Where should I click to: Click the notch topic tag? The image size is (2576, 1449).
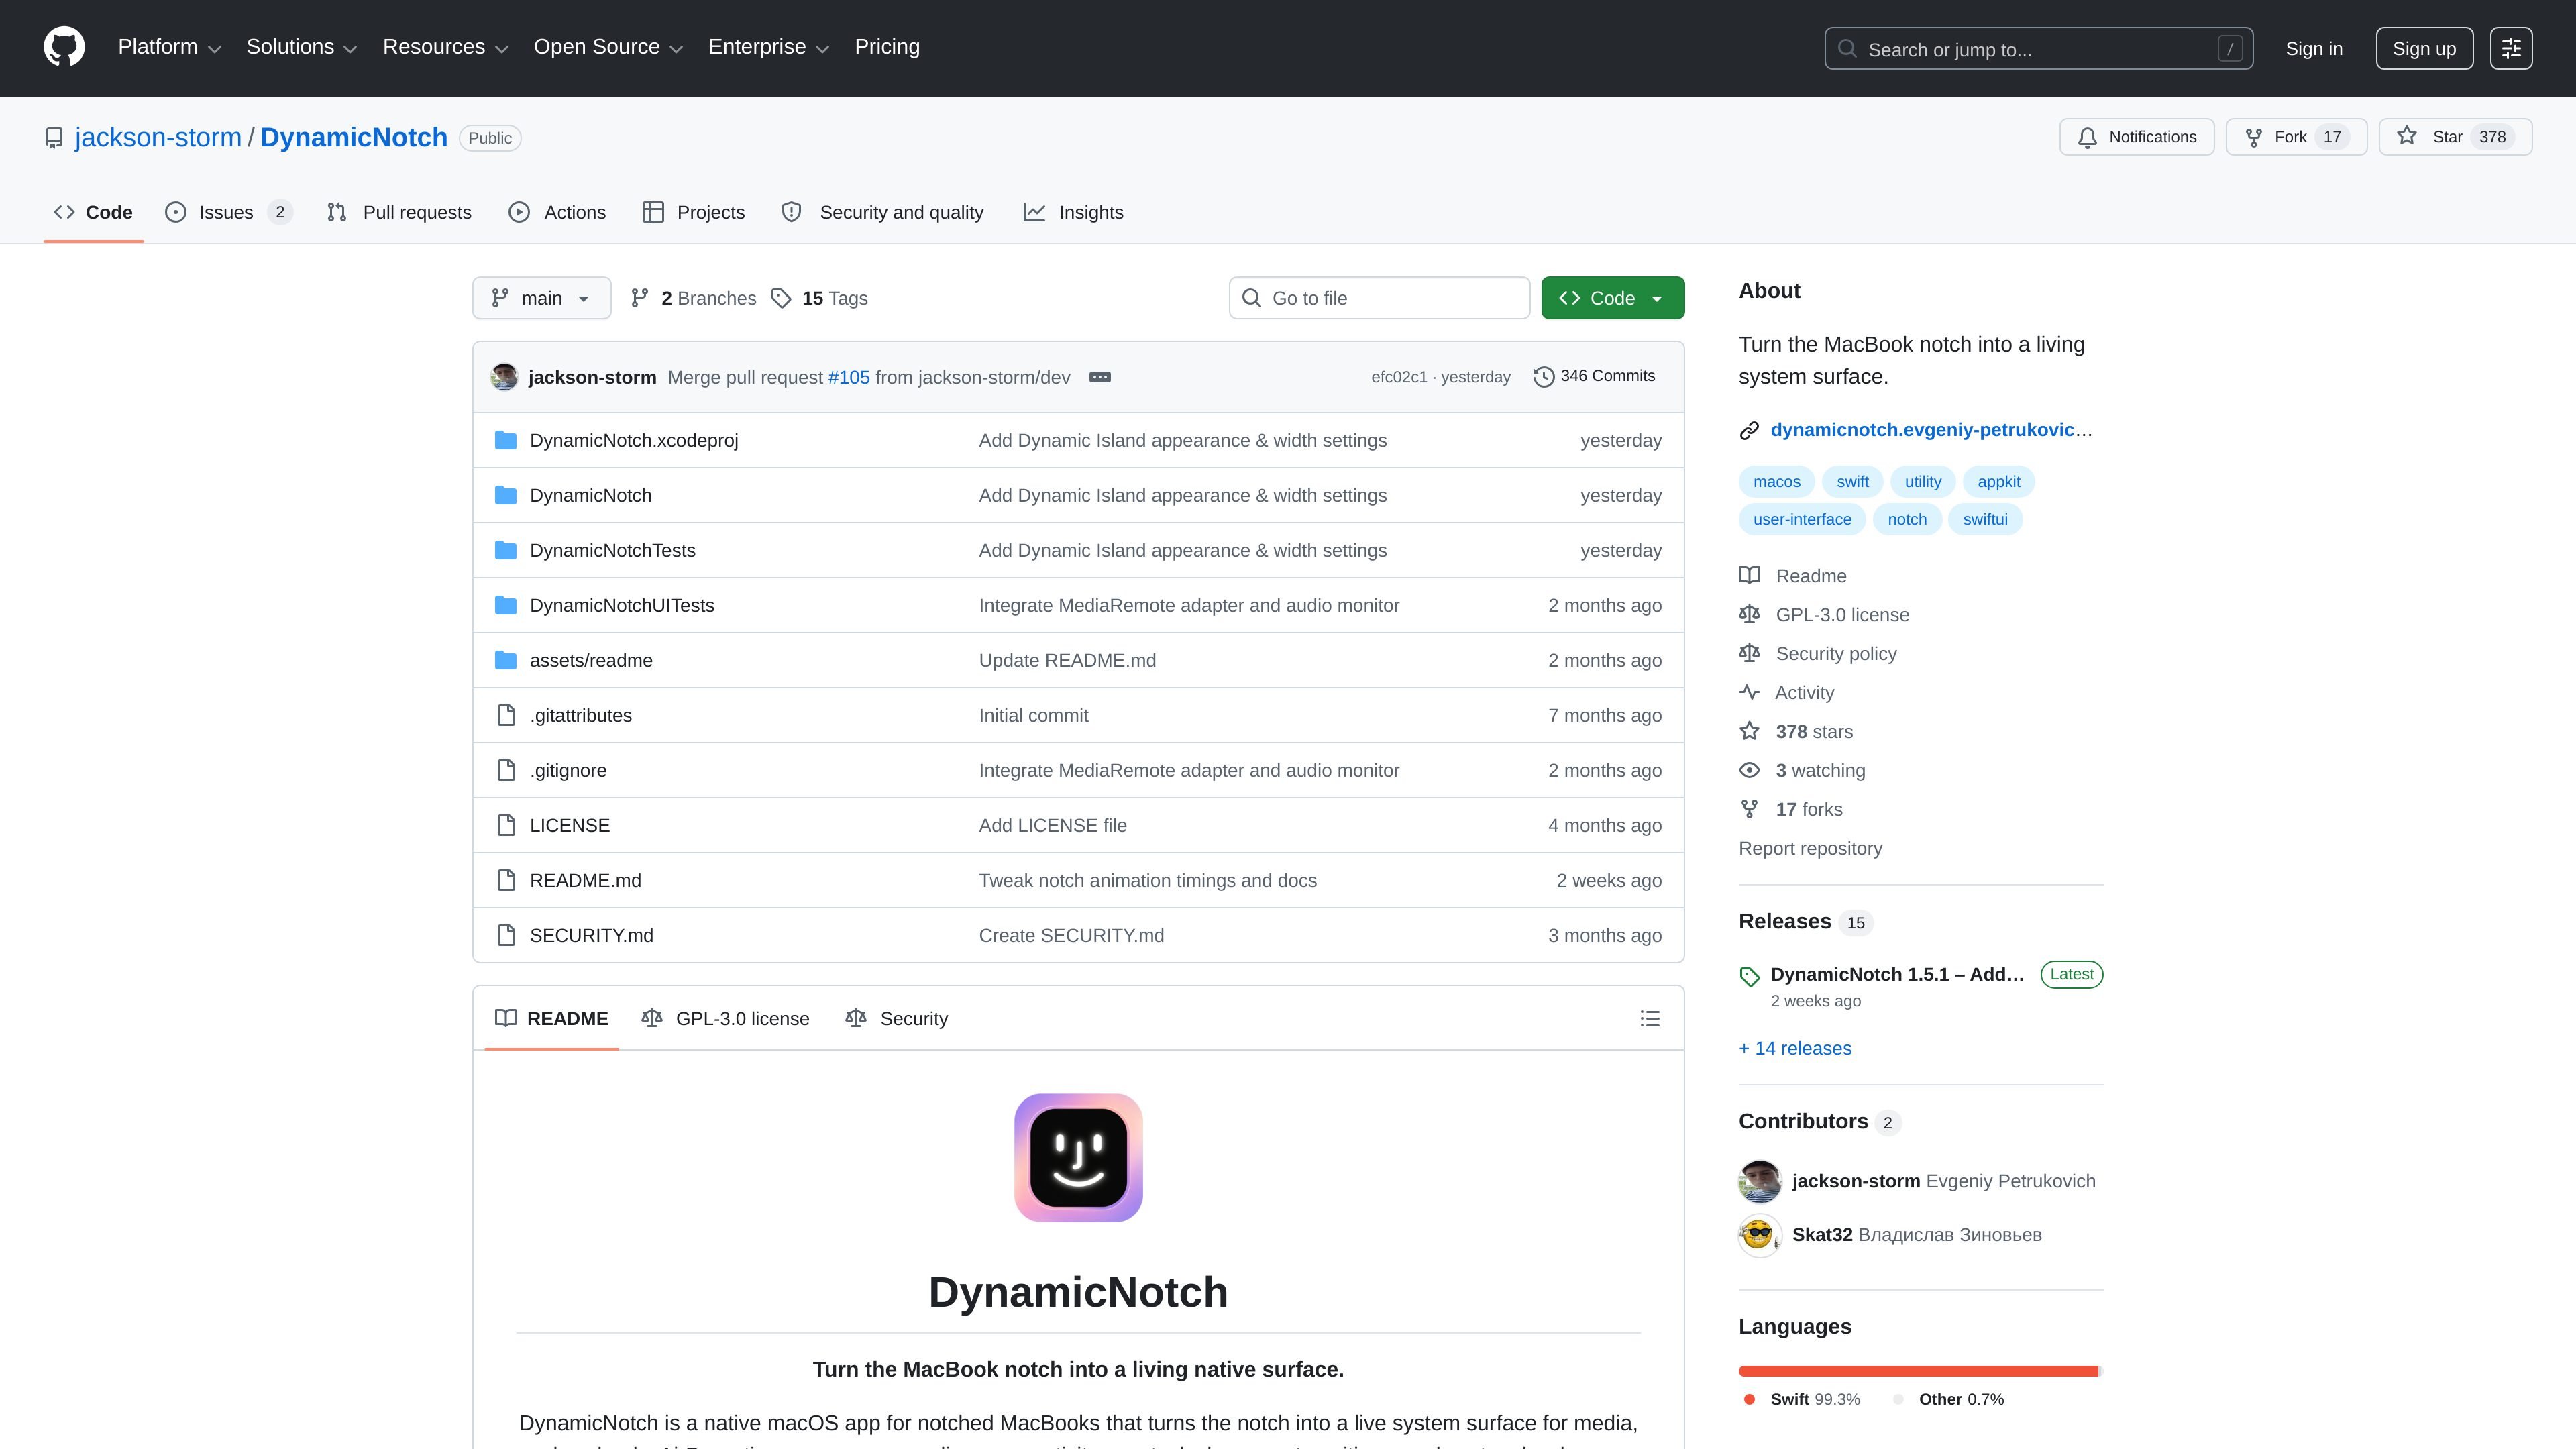1907,519
